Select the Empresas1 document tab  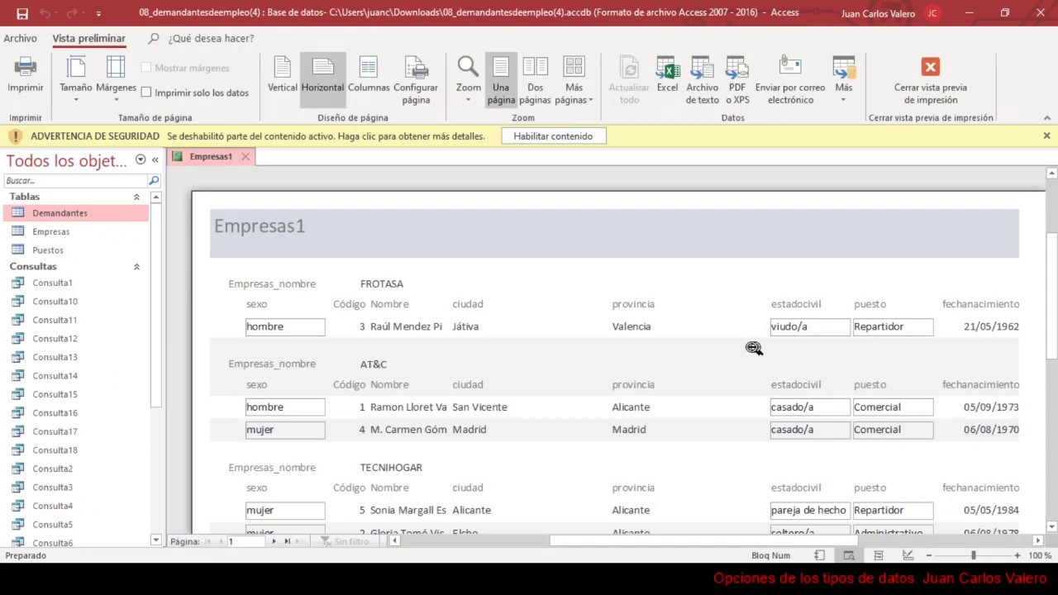[211, 156]
